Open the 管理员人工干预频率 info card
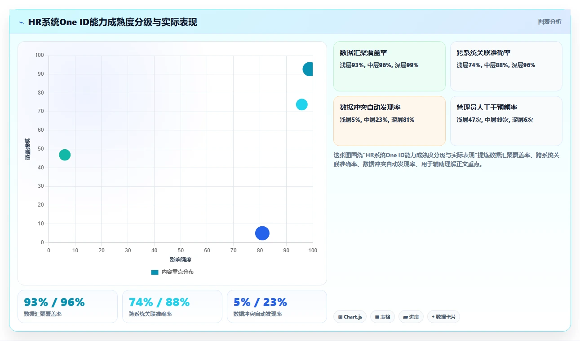Viewport: 580px width, 341px height. coord(506,121)
